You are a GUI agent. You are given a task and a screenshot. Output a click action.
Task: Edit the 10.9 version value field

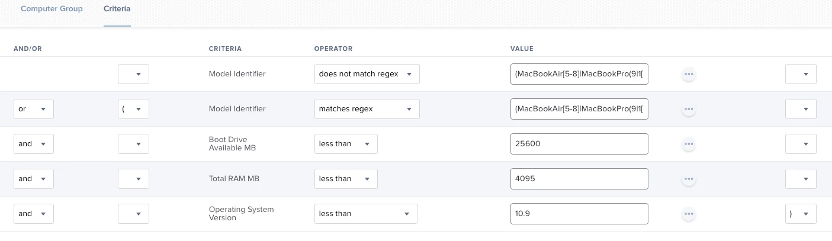click(x=579, y=214)
